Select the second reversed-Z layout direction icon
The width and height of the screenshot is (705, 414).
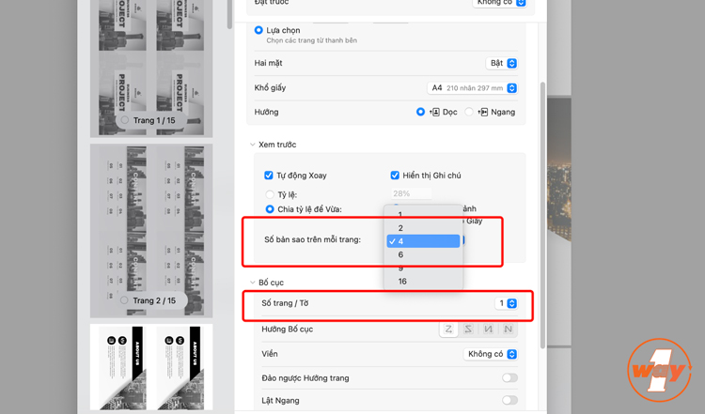click(x=468, y=330)
